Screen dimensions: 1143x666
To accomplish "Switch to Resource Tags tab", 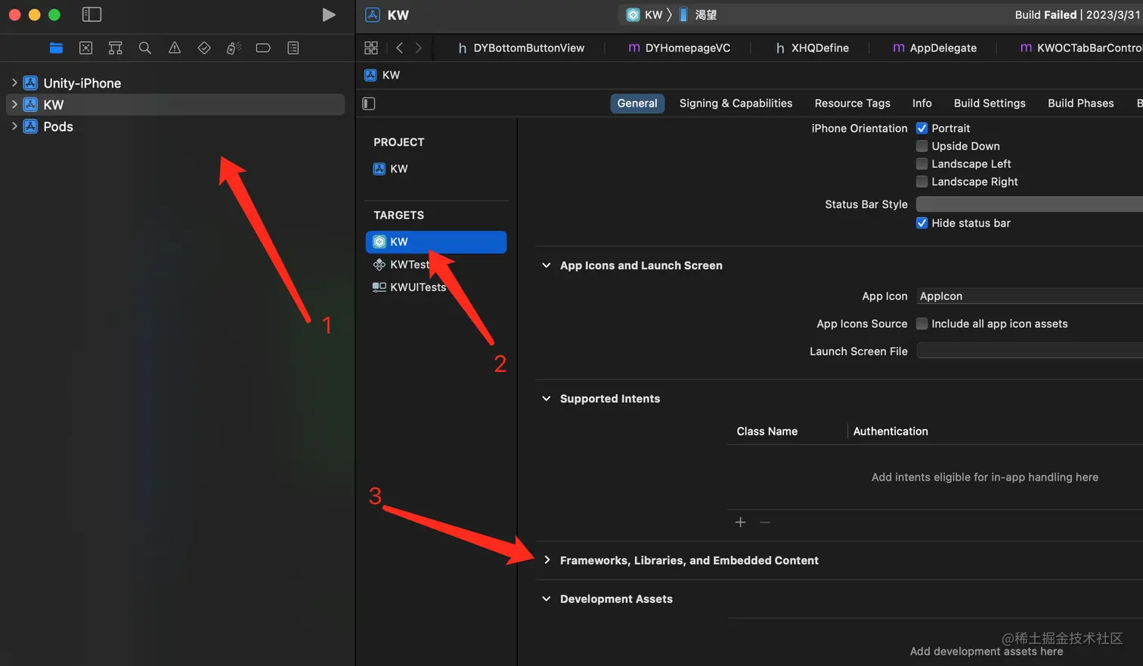I will click(x=852, y=104).
